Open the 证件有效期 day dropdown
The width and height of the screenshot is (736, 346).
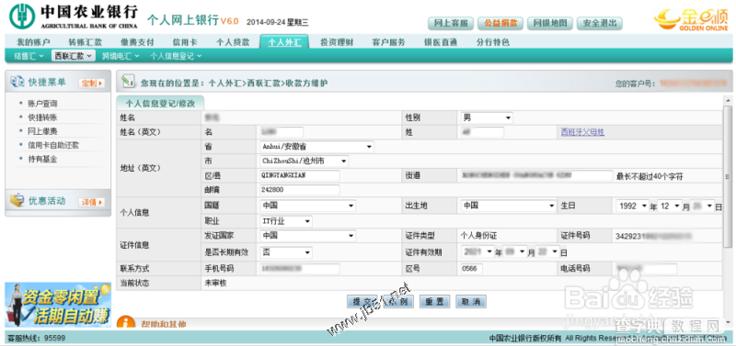548,251
